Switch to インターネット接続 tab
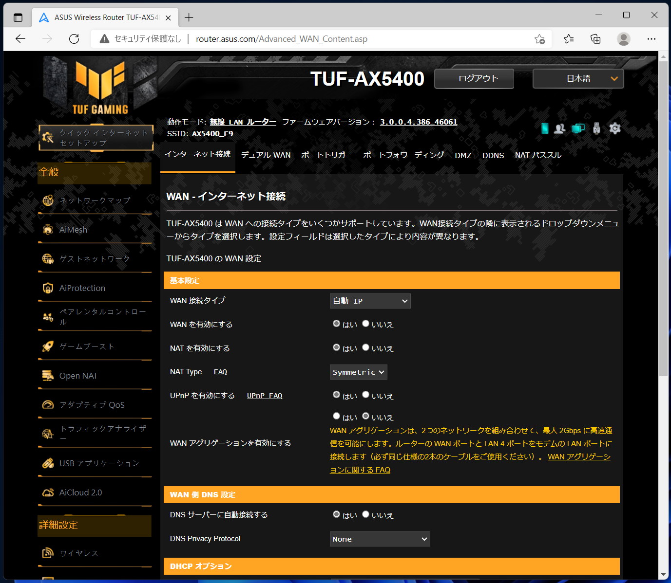671x583 pixels. tap(198, 155)
